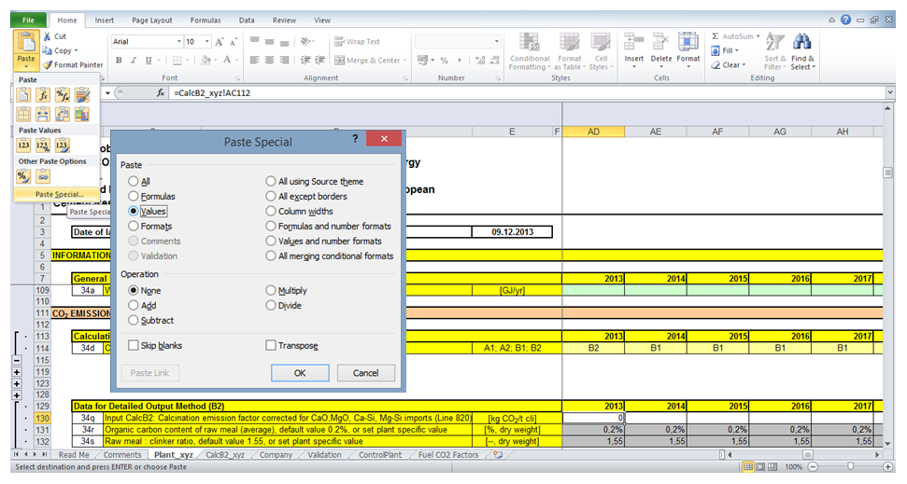
Task: Click OK in Paste Special dialog
Action: pyautogui.click(x=300, y=373)
